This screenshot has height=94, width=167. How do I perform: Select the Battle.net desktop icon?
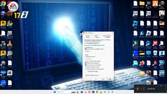pos(162,54)
